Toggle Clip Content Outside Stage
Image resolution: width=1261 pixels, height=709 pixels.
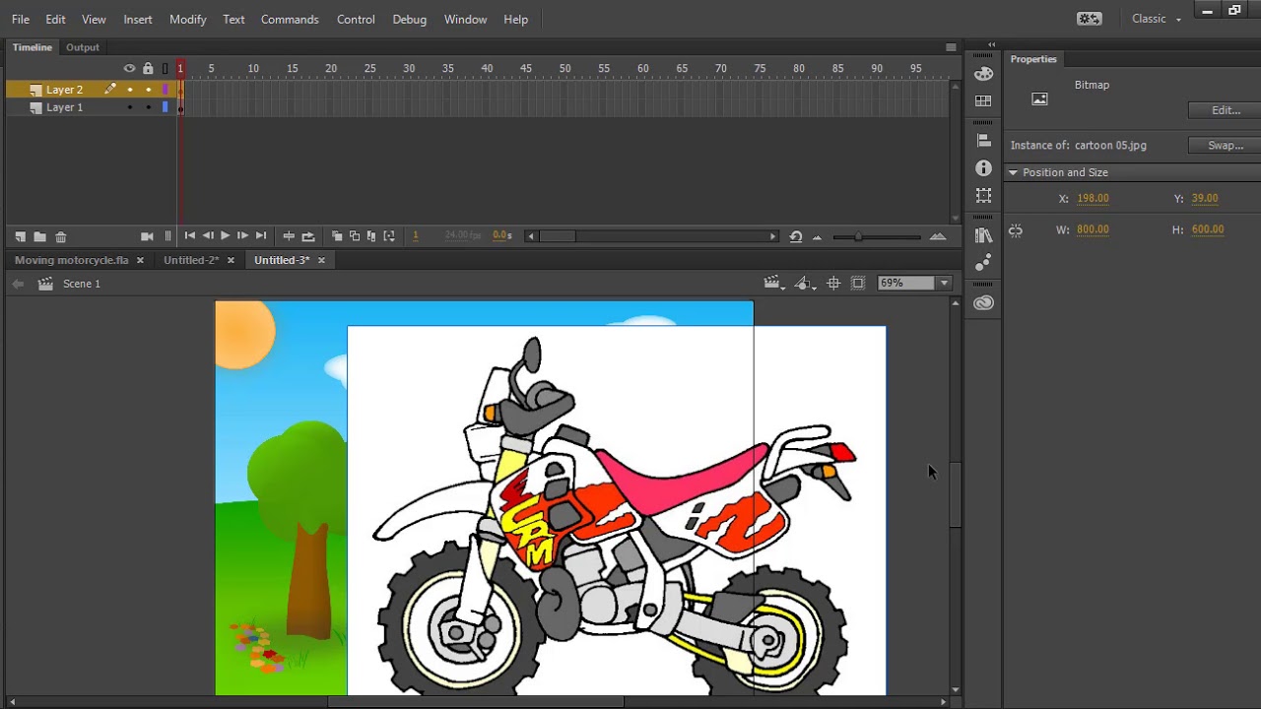click(x=858, y=284)
